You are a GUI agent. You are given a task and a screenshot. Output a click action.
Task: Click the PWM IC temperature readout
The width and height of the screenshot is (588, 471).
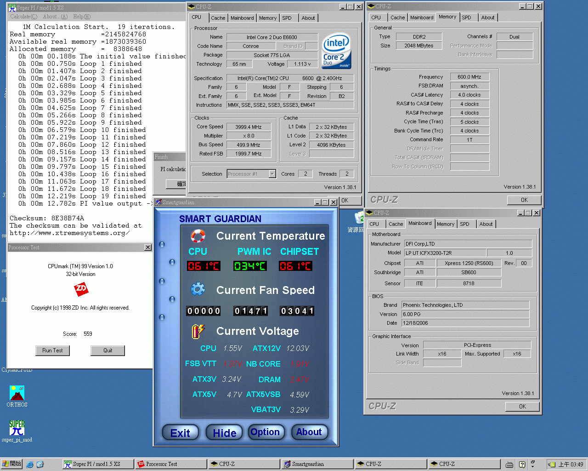pyautogui.click(x=250, y=266)
